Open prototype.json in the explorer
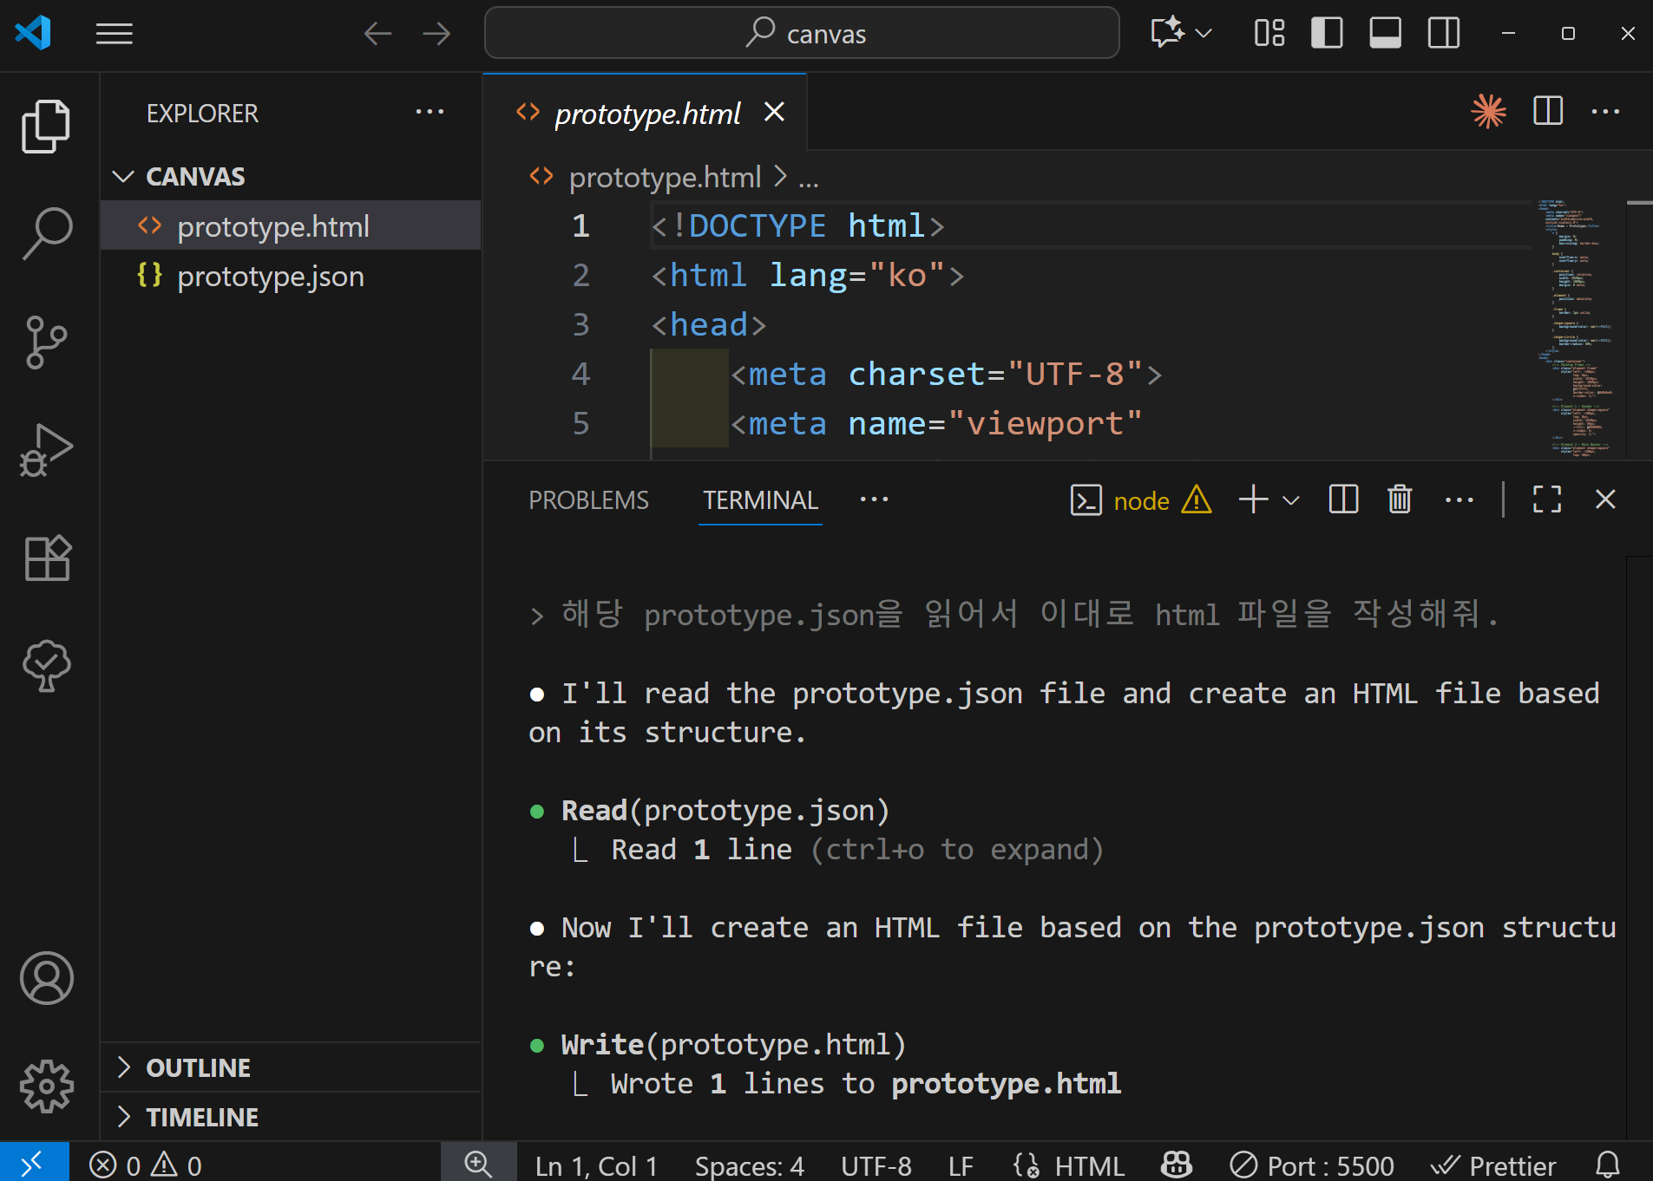Viewport: 1653px width, 1181px height. point(270,277)
